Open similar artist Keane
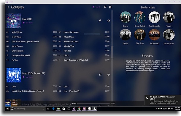The height and width of the screenshot is (116, 181). pyautogui.click(x=125, y=17)
